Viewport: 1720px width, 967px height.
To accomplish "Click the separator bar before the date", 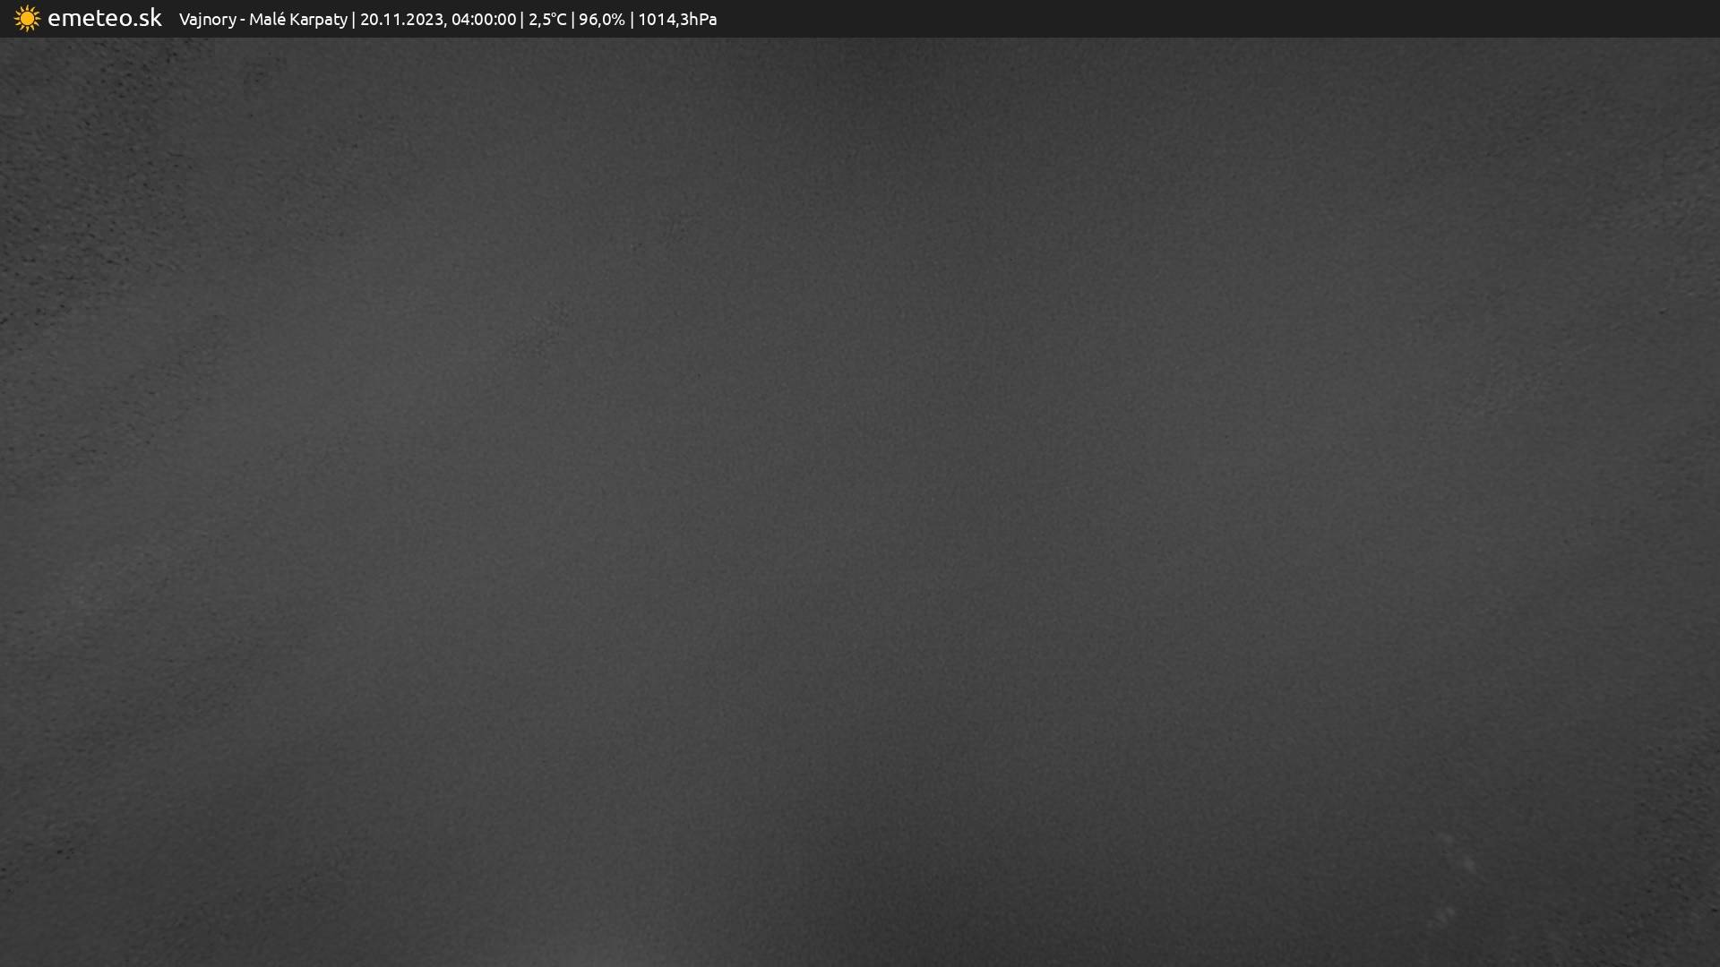I will [x=354, y=20].
